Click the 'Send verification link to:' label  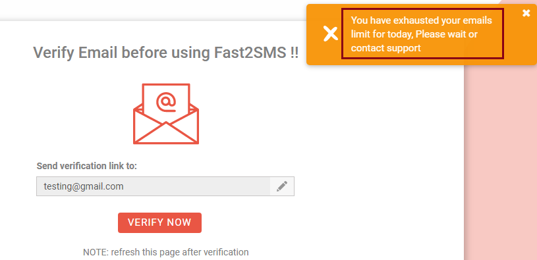[x=87, y=166]
